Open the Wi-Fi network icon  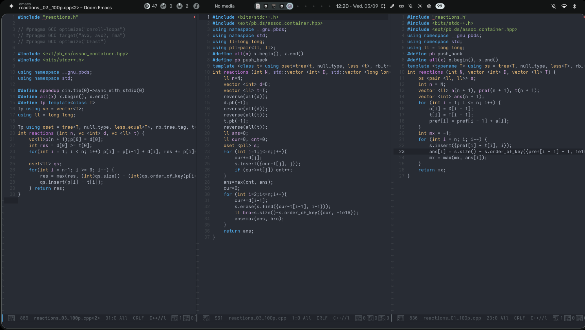(564, 6)
